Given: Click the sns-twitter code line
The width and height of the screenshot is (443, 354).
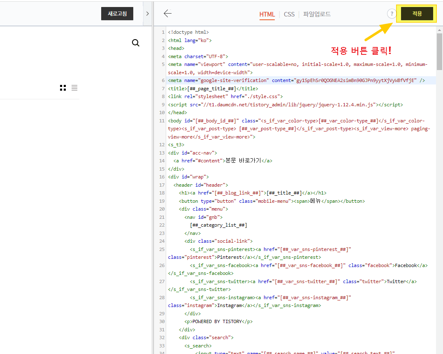Looking at the screenshot, I should pos(292,286).
